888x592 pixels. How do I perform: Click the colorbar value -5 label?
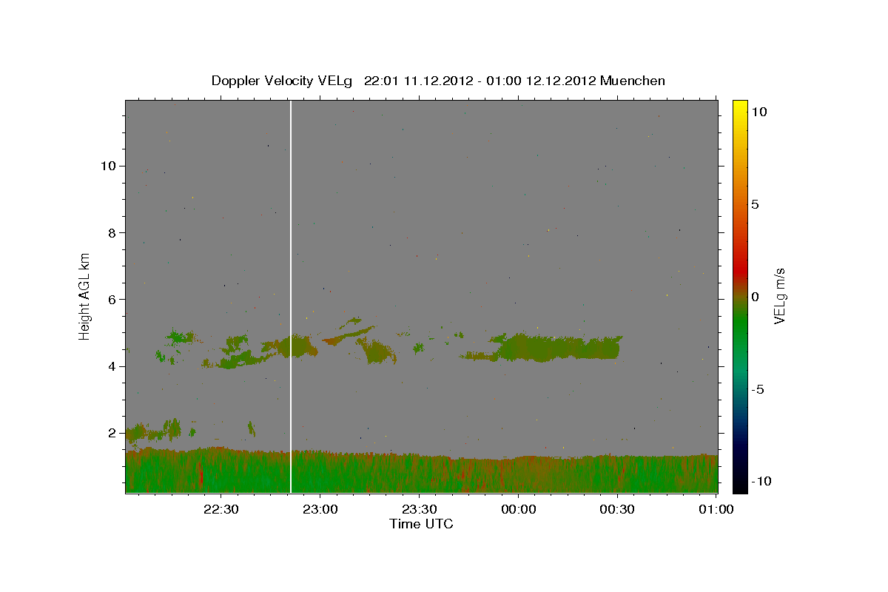[x=758, y=389]
